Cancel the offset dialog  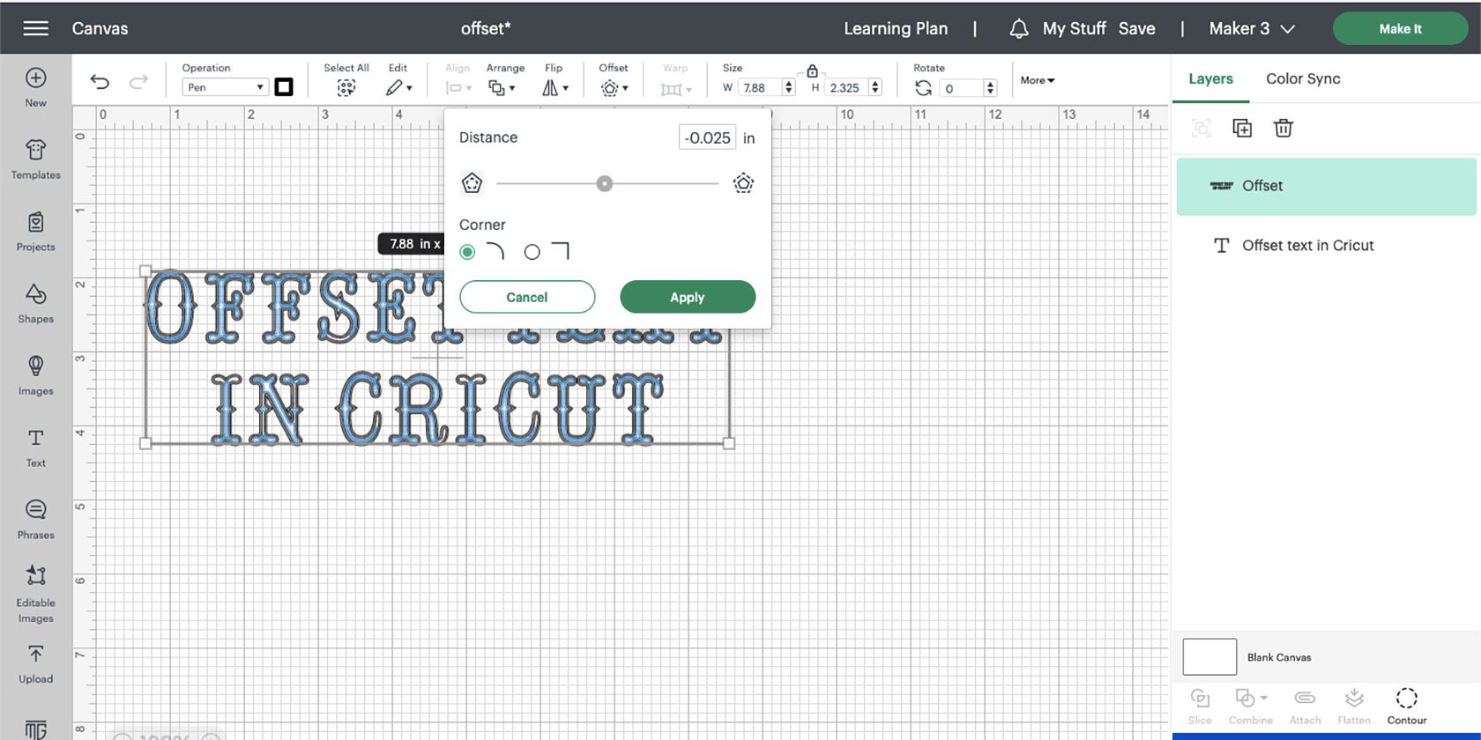click(526, 297)
